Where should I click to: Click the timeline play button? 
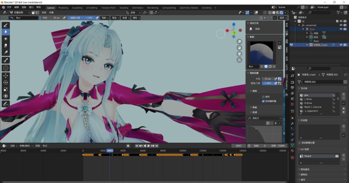coord(149,146)
